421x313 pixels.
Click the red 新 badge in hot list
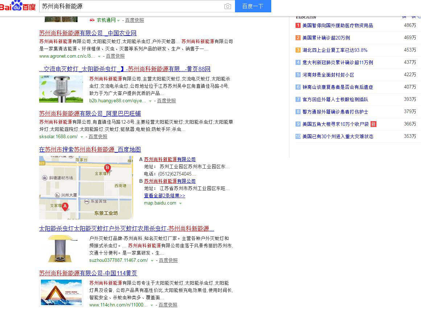[x=373, y=124]
